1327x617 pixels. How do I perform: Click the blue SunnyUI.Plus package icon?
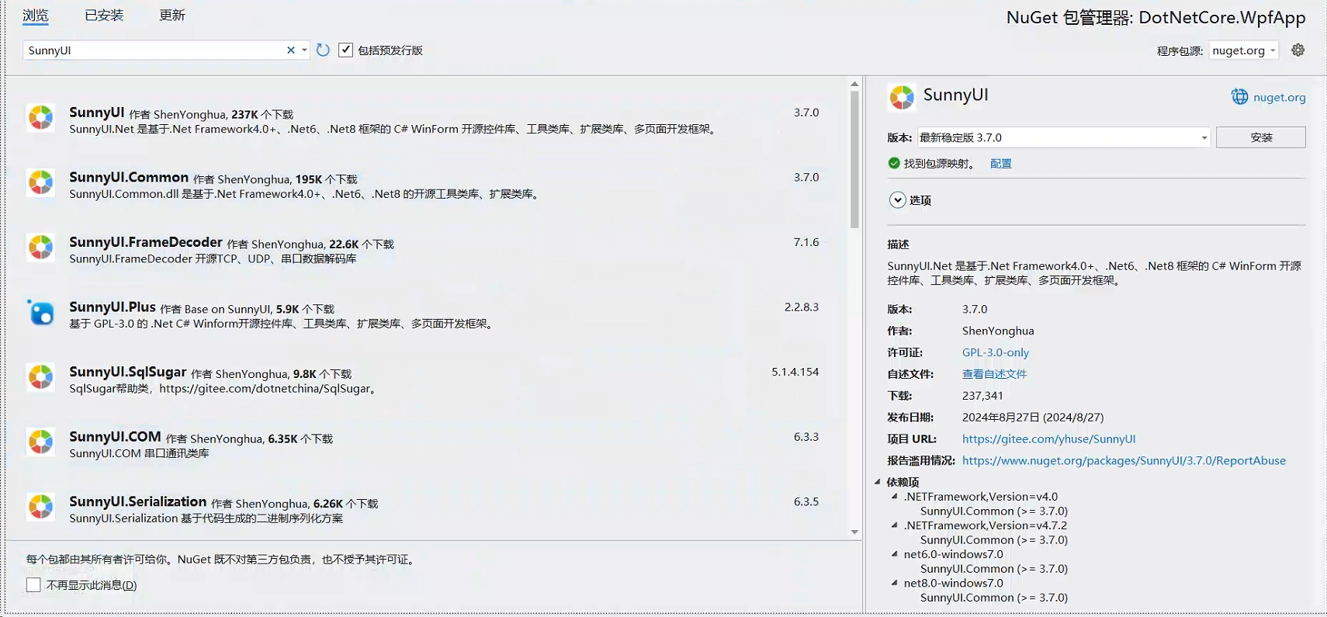(x=40, y=312)
